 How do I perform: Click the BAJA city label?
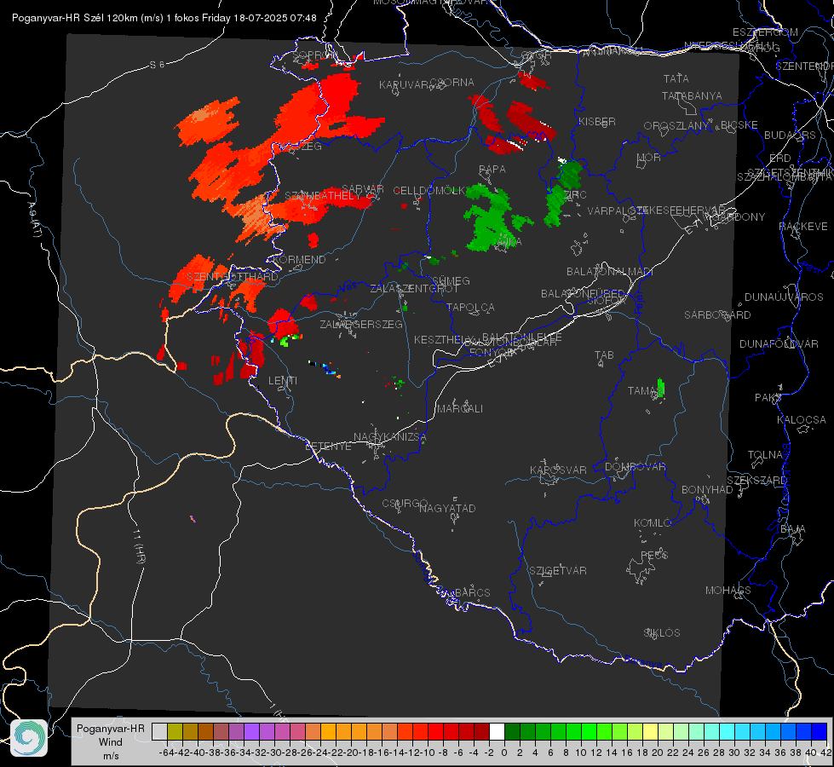(x=793, y=529)
